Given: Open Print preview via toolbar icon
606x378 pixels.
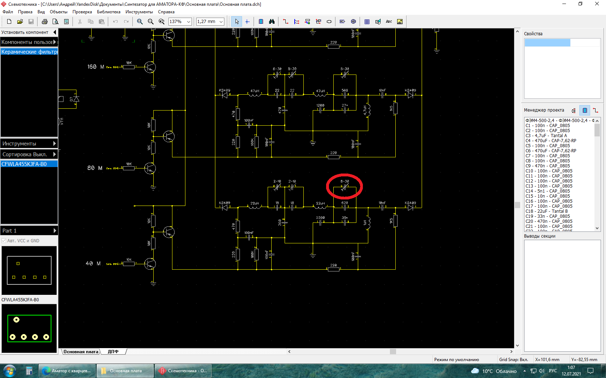Looking at the screenshot, I should pos(56,22).
